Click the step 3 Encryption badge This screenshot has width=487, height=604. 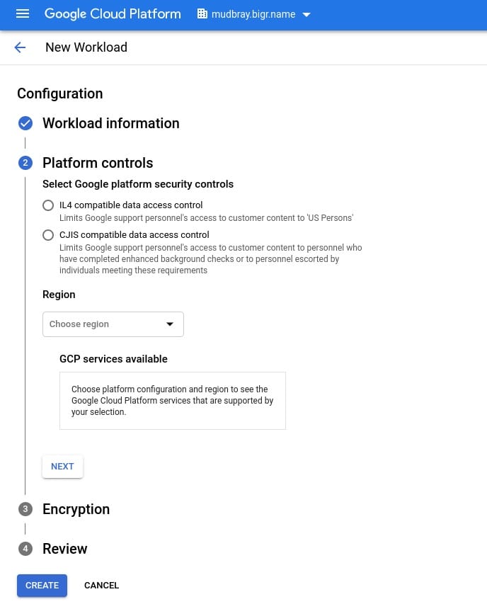tap(25, 510)
